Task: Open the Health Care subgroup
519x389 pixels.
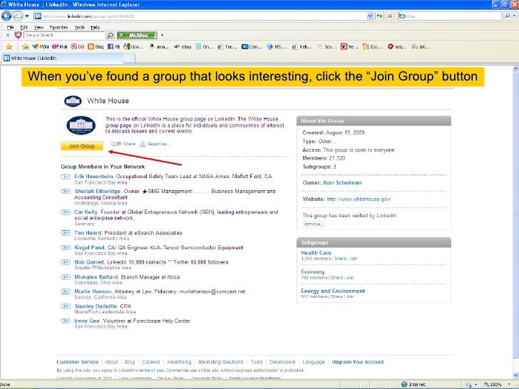Action: [x=316, y=253]
